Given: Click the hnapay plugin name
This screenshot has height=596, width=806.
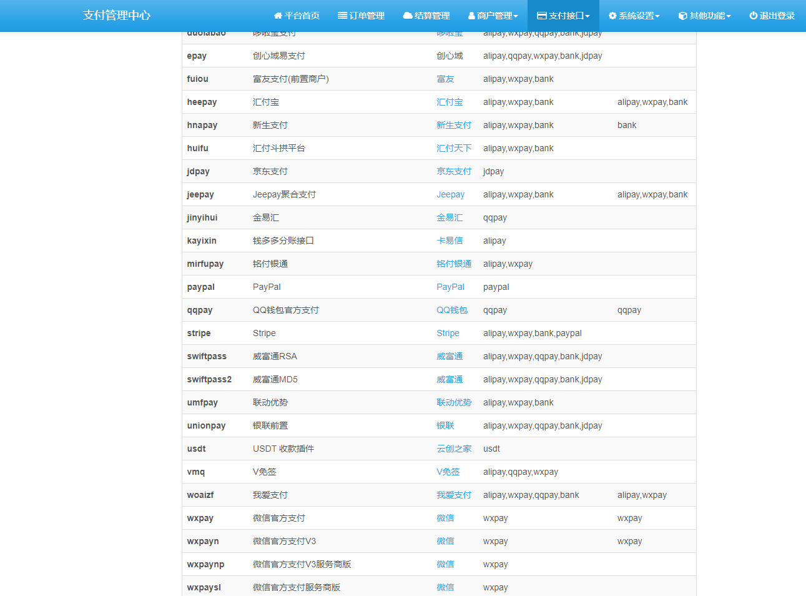Looking at the screenshot, I should click(x=202, y=125).
